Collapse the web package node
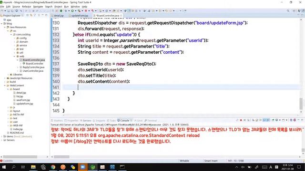The height and width of the screenshot is (171, 305). coord(14,56)
